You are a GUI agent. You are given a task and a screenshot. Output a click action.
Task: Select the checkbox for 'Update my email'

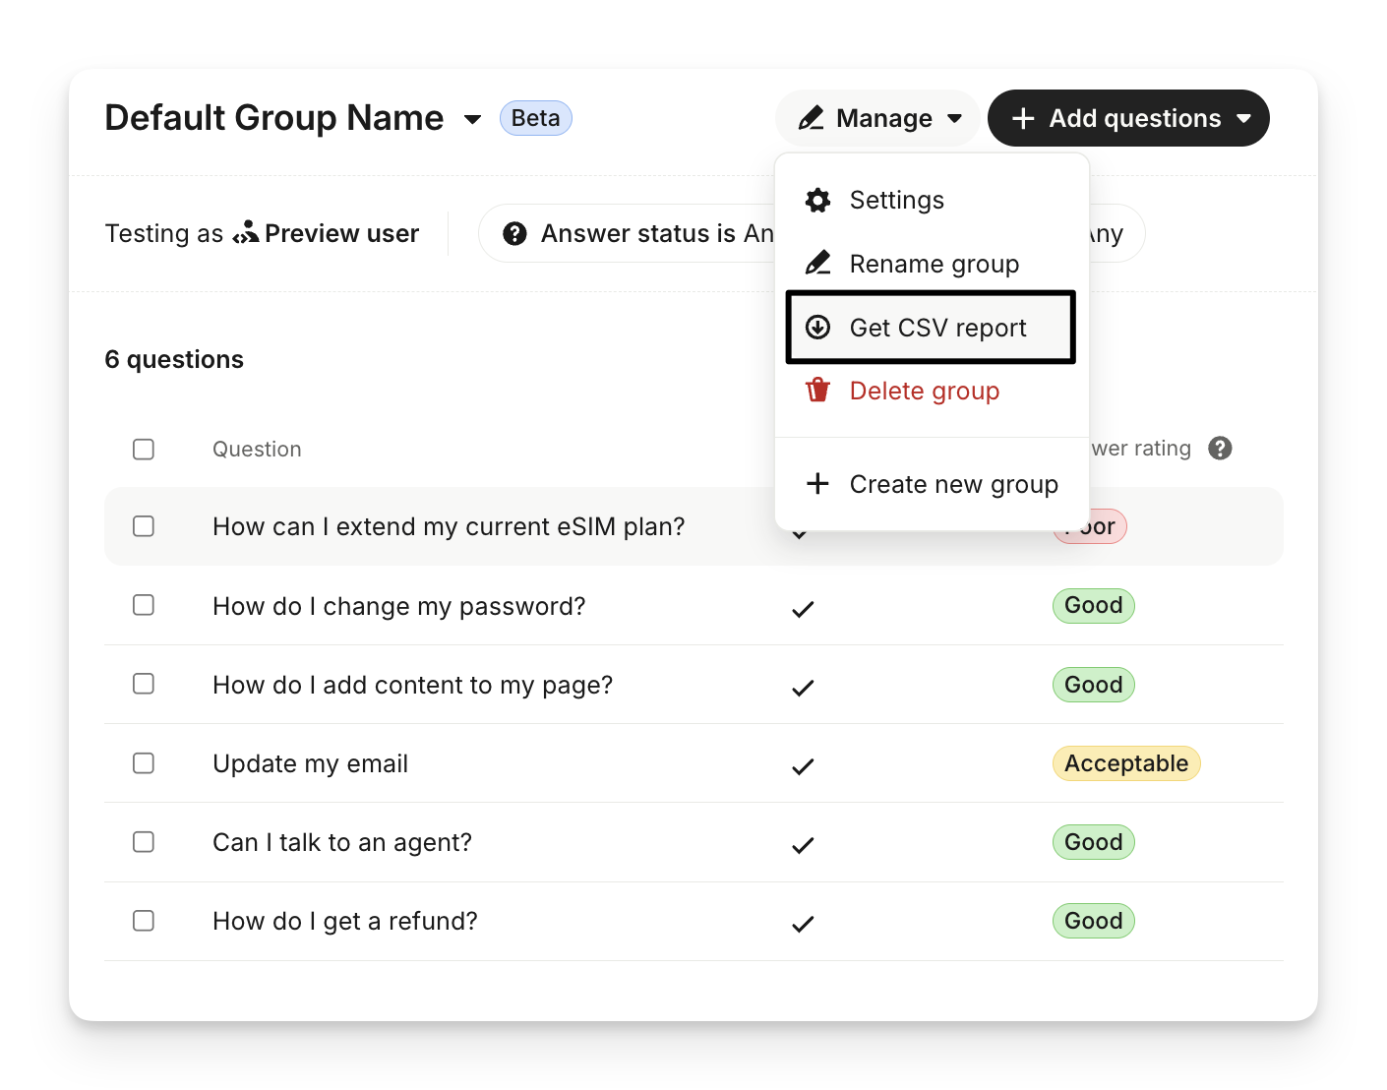click(x=144, y=763)
